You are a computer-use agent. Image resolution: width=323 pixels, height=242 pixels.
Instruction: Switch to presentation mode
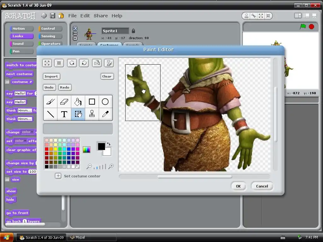(x=314, y=16)
